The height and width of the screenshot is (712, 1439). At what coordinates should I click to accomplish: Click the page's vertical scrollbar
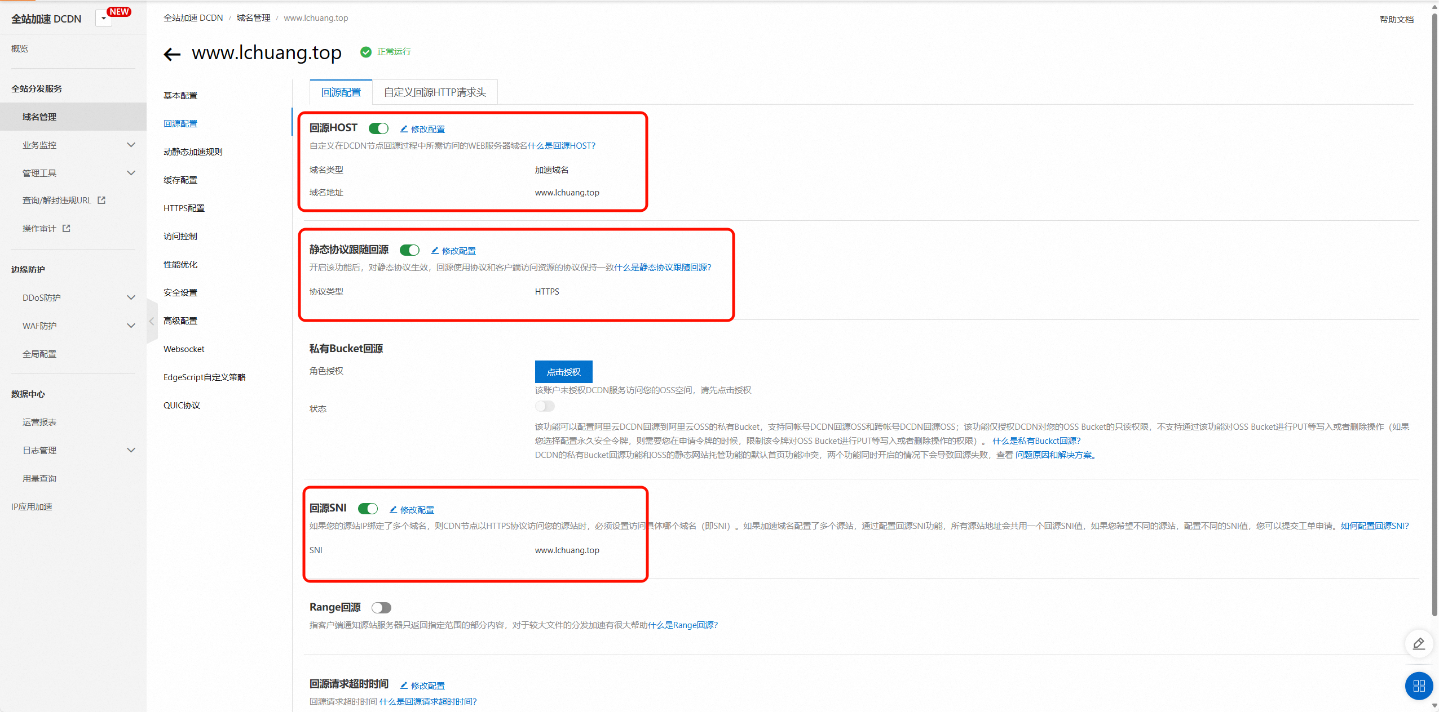click(1434, 315)
